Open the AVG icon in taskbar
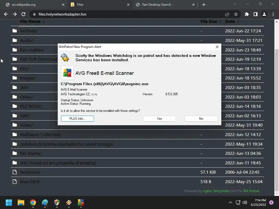This screenshot has height=209, width=279. click(x=81, y=202)
